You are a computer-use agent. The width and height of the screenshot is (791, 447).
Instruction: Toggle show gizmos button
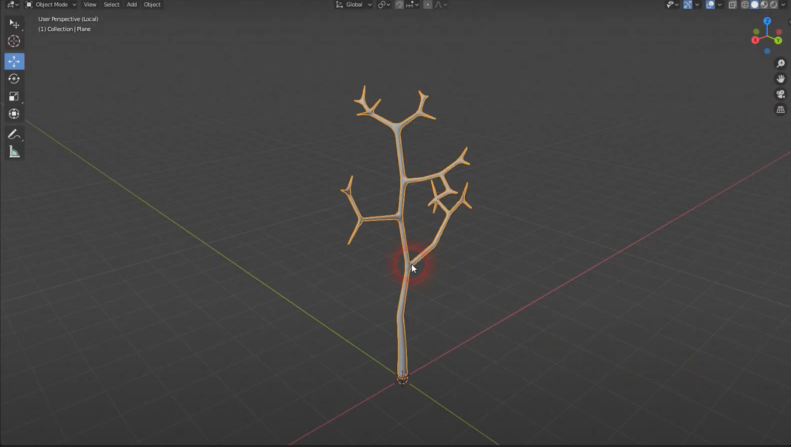tap(687, 5)
